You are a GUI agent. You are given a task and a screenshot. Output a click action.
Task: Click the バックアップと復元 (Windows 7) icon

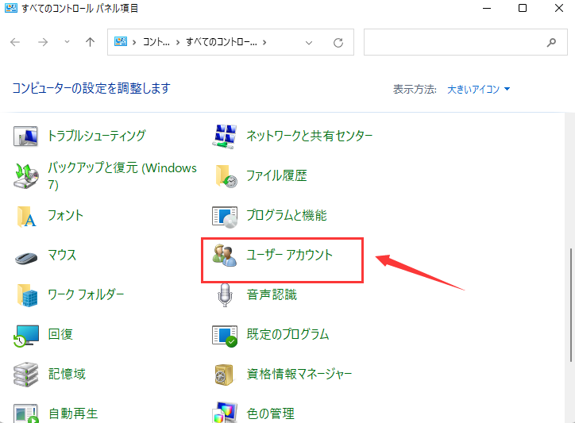click(25, 176)
